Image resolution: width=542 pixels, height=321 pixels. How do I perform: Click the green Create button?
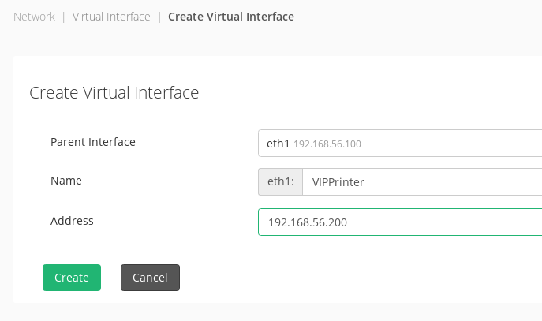(72, 278)
